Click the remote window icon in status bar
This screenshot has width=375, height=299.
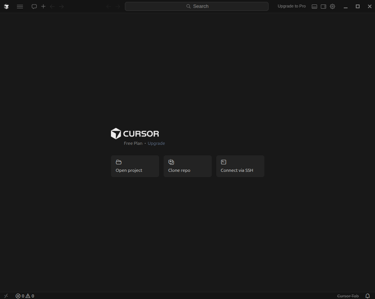6,296
